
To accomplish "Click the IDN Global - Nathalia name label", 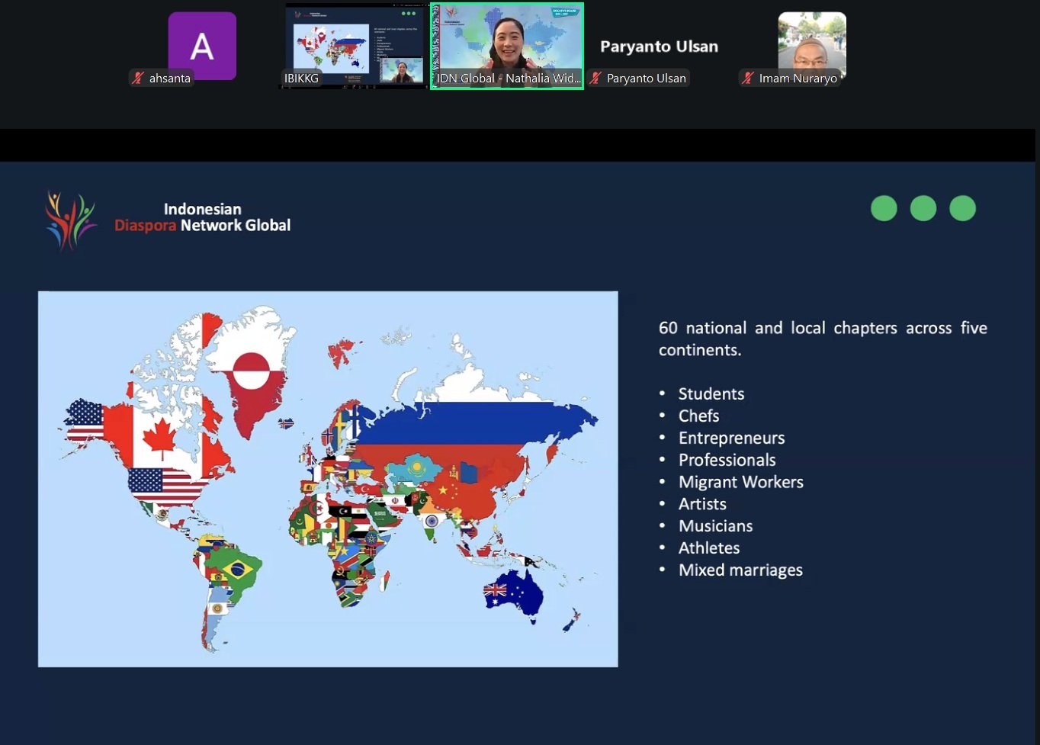I will (x=509, y=78).
